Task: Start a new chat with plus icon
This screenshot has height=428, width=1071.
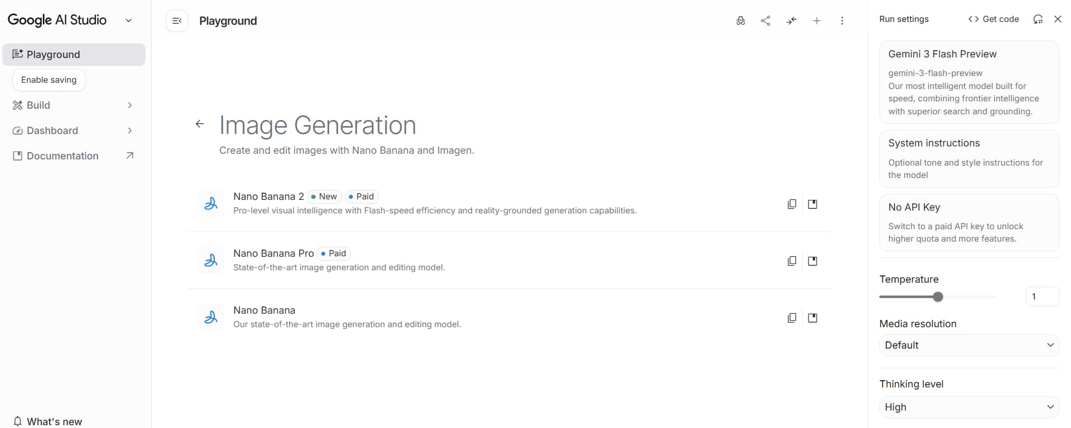Action: pyautogui.click(x=817, y=21)
